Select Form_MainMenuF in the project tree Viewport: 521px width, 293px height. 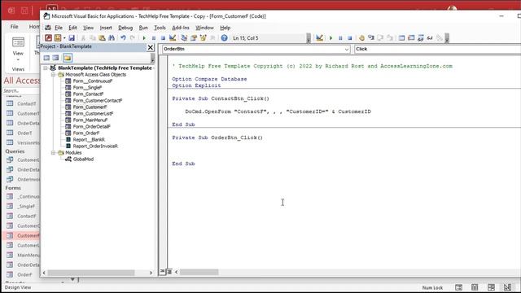90,120
